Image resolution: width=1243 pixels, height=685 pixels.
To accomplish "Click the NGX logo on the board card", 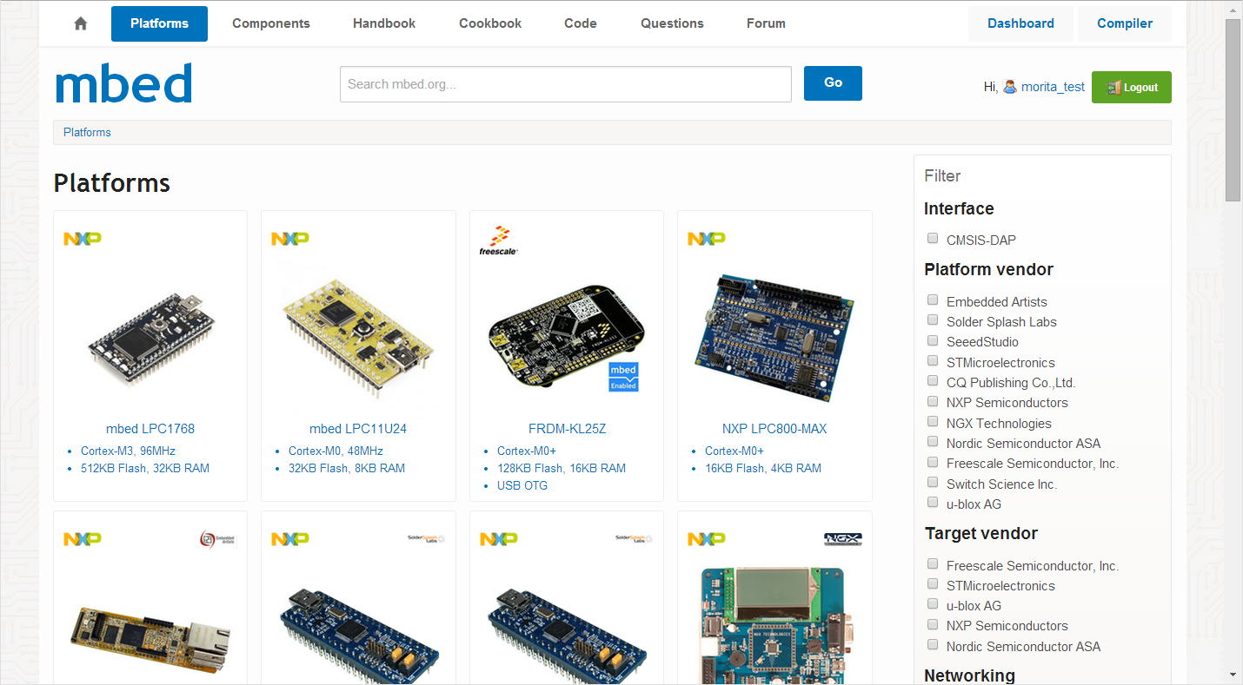I will pyautogui.click(x=842, y=539).
